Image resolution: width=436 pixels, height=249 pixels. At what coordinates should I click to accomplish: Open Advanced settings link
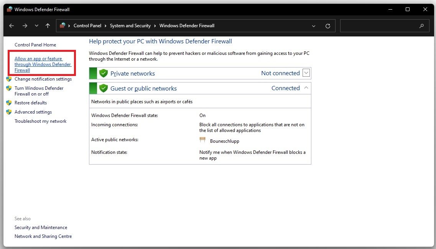click(x=33, y=112)
